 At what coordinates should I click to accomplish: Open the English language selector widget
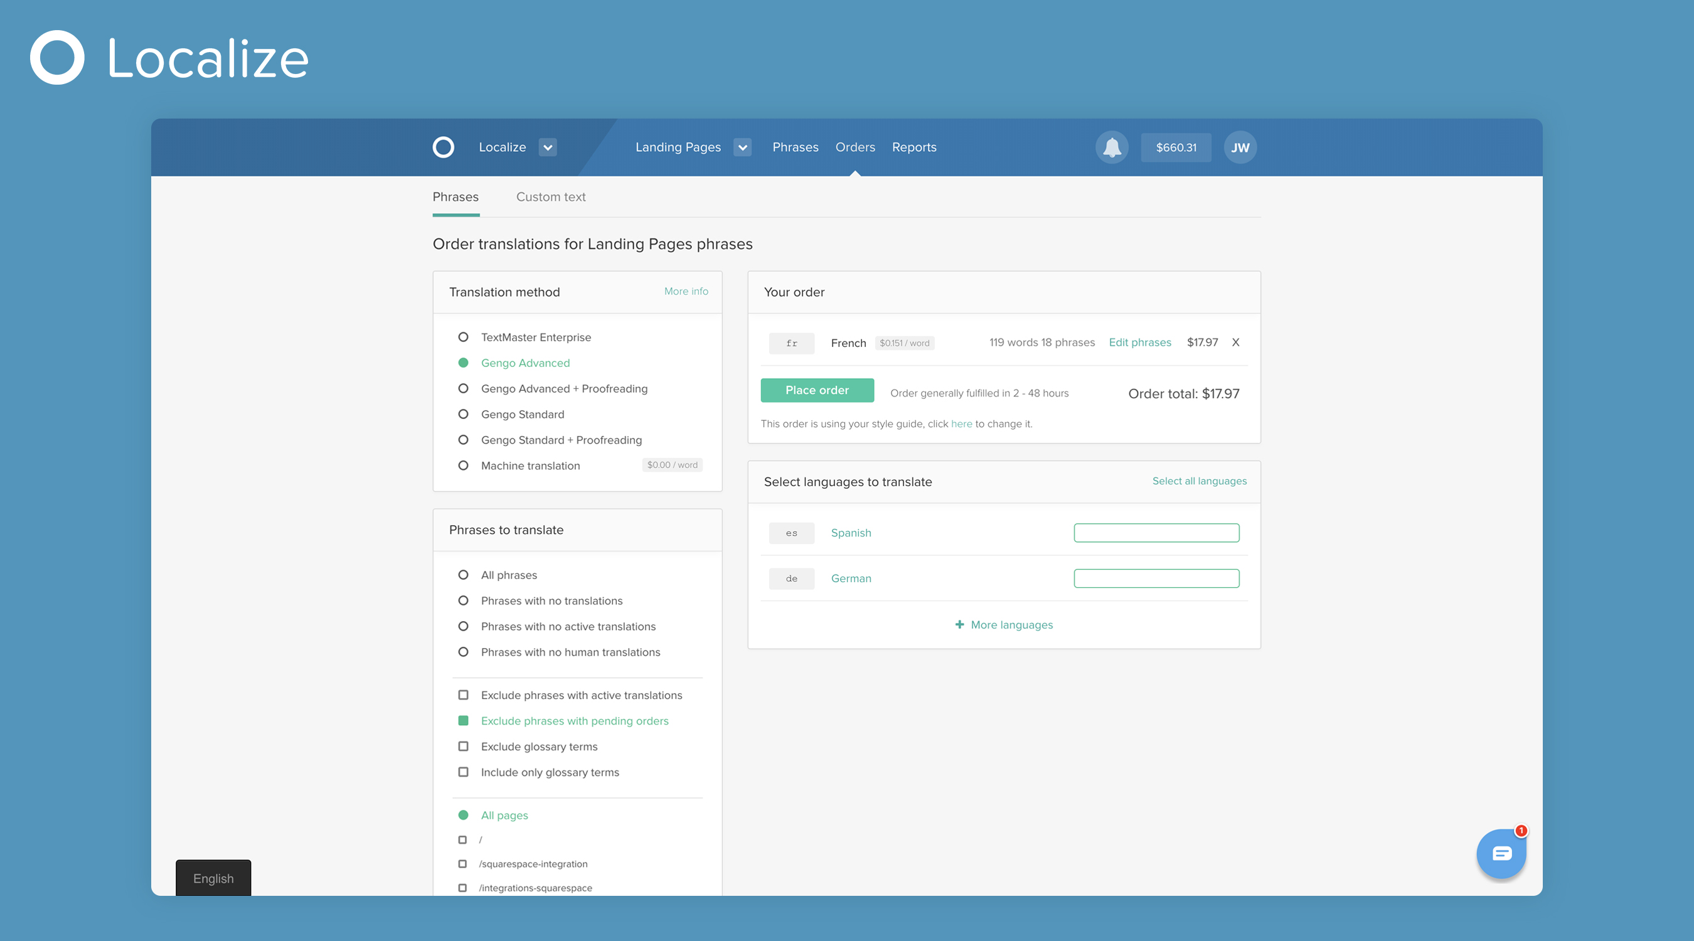[x=213, y=878]
